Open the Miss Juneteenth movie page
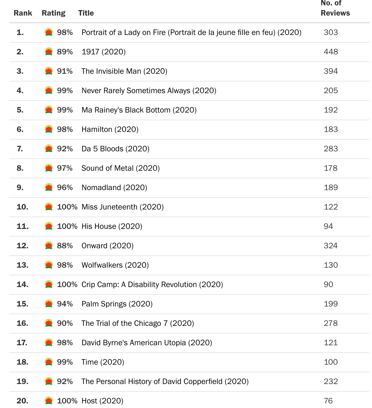The height and width of the screenshot is (408, 372). tap(122, 207)
